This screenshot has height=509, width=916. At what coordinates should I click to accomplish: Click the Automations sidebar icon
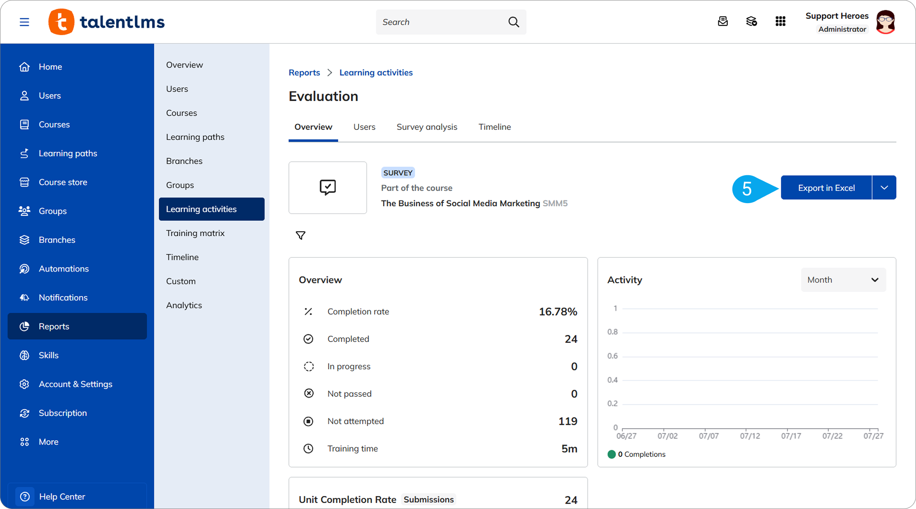click(24, 268)
